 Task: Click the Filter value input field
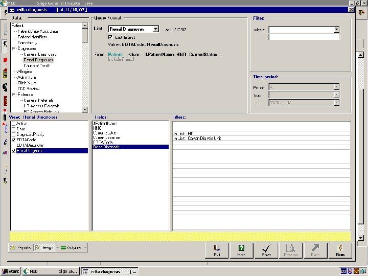point(304,37)
